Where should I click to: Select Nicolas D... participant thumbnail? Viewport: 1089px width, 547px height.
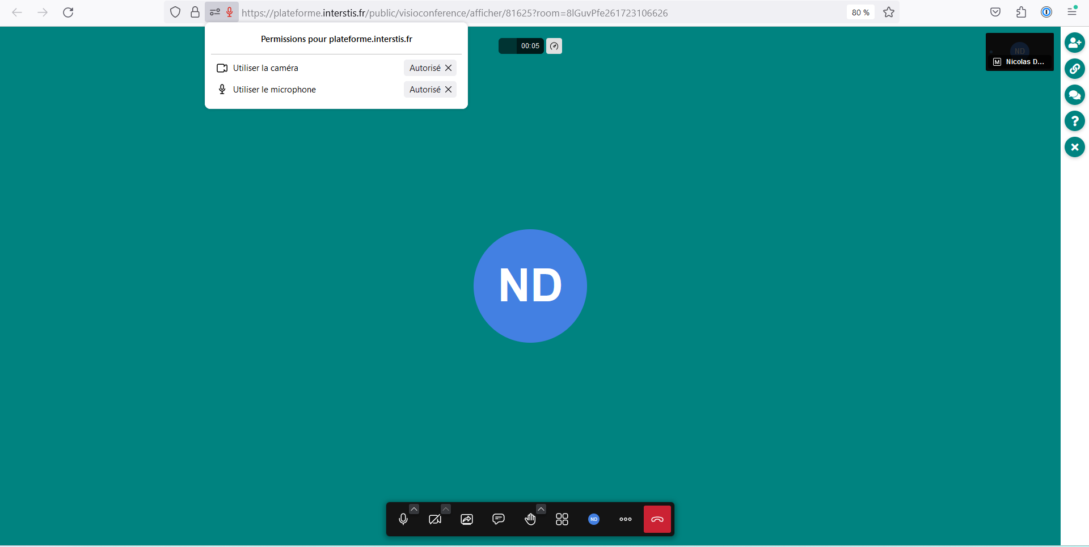pyautogui.click(x=1019, y=52)
